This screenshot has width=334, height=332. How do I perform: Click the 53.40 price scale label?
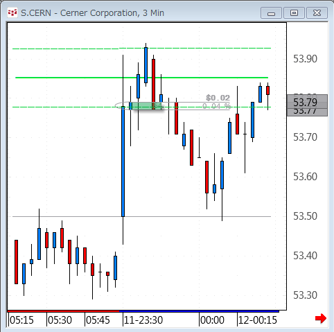tap(305, 256)
